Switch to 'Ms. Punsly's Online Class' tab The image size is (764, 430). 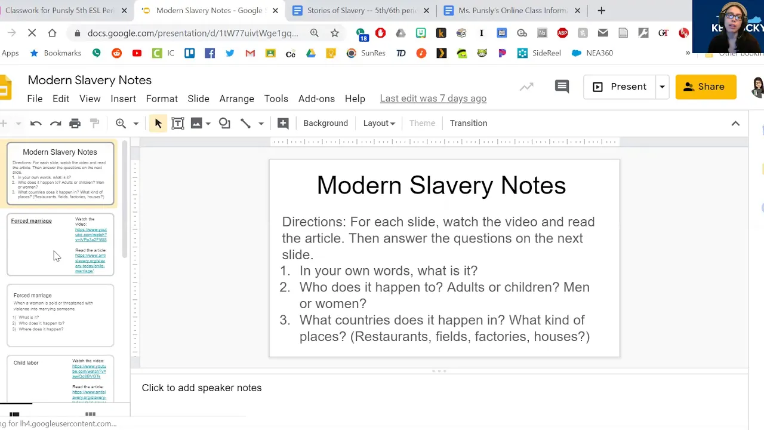(512, 10)
